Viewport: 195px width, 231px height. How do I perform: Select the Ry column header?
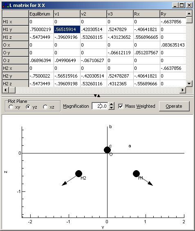coord(173,14)
